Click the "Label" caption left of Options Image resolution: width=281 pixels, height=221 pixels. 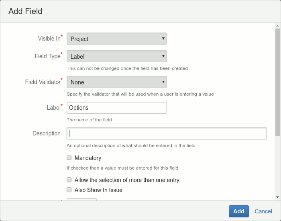point(53,108)
